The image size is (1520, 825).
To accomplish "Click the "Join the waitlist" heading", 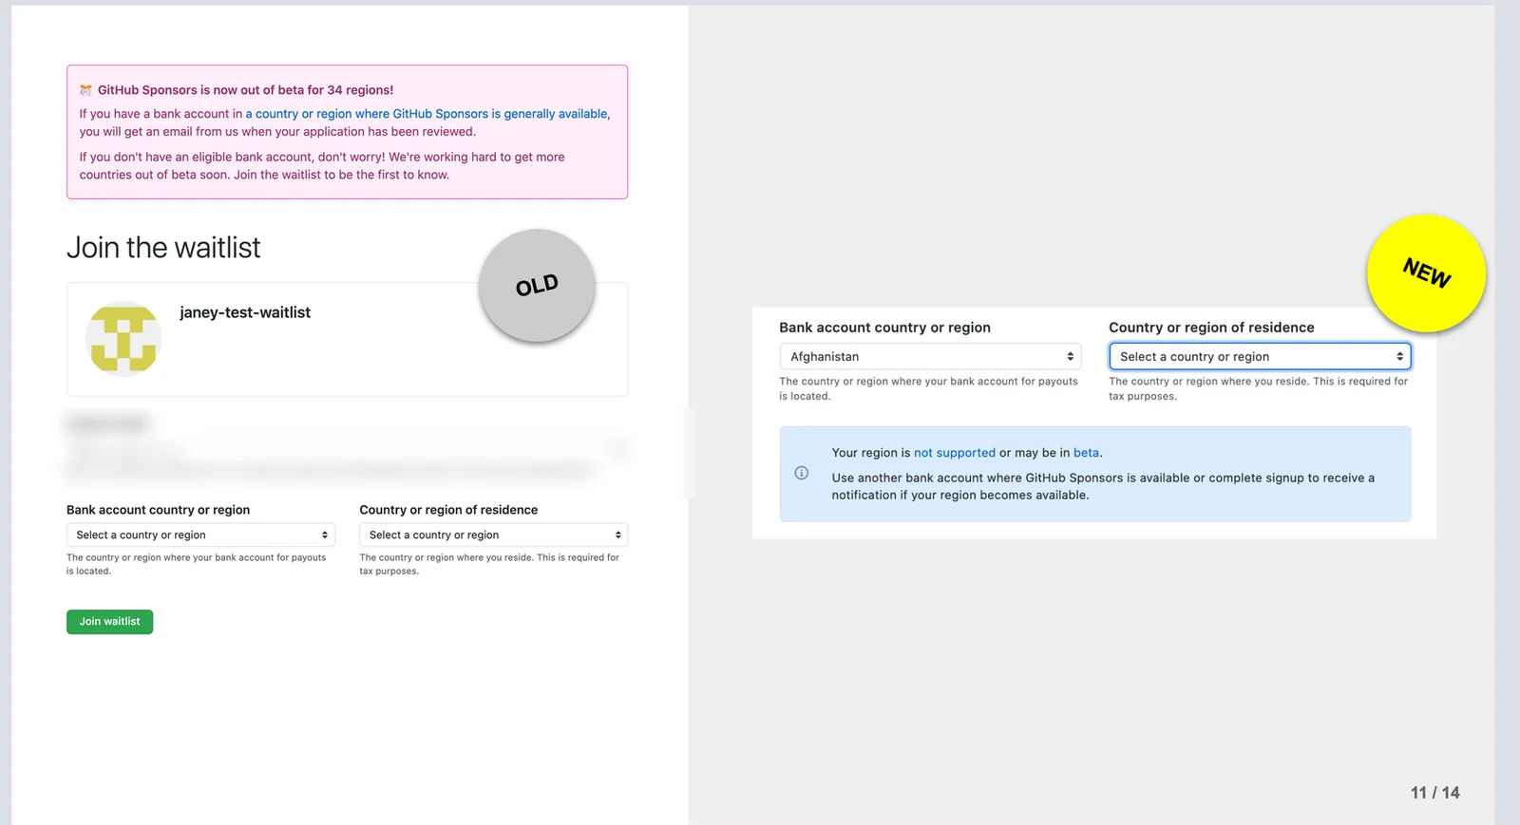I will pyautogui.click(x=163, y=248).
